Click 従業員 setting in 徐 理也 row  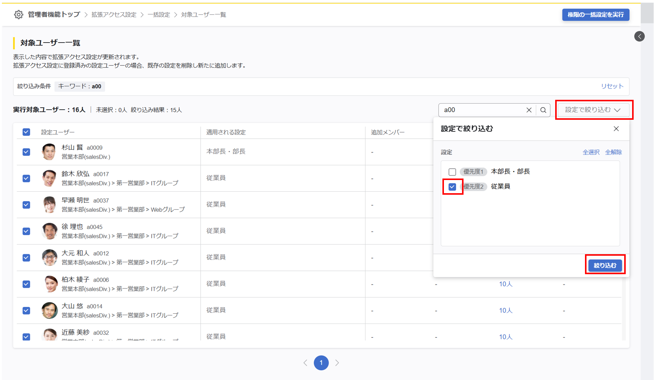[x=216, y=230]
